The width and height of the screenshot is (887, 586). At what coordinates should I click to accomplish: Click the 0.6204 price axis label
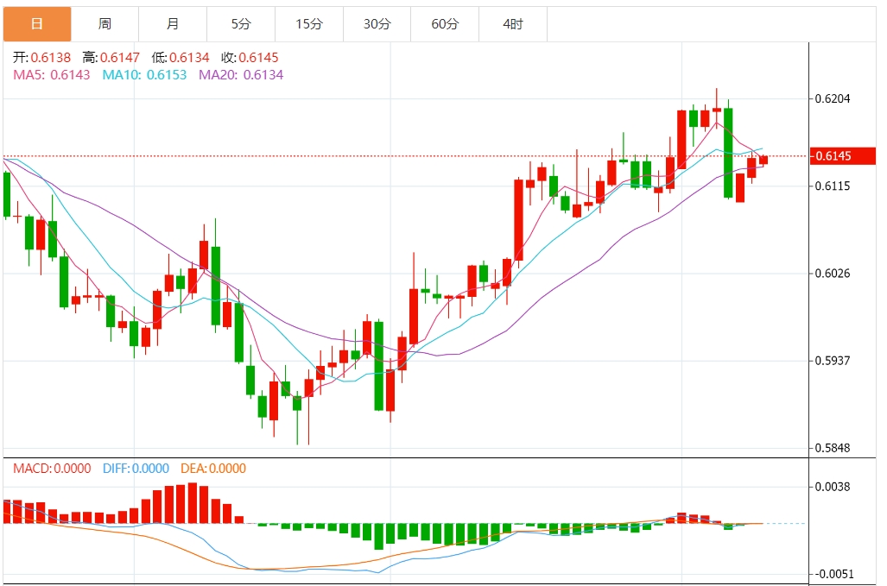point(833,98)
